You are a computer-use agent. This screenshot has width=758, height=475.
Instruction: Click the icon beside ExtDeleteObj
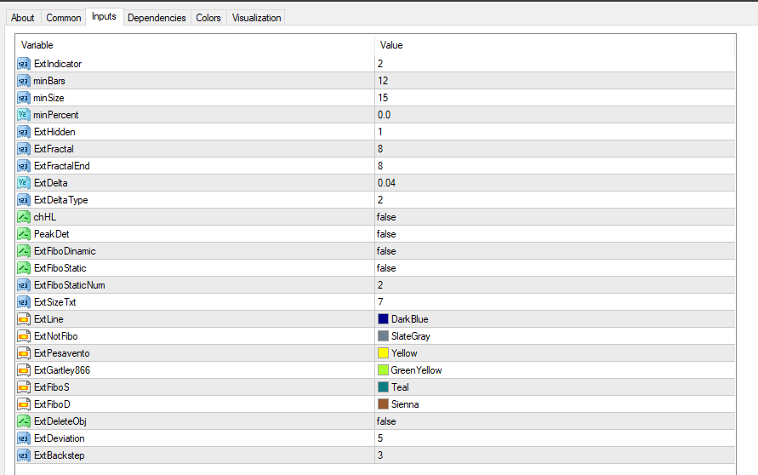[24, 421]
